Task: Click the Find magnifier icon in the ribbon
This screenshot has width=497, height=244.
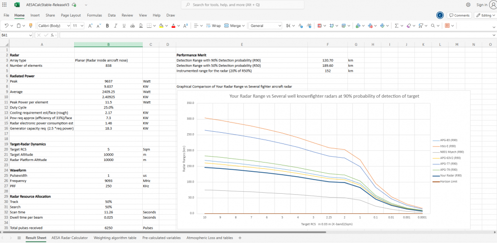Action: tap(433, 26)
